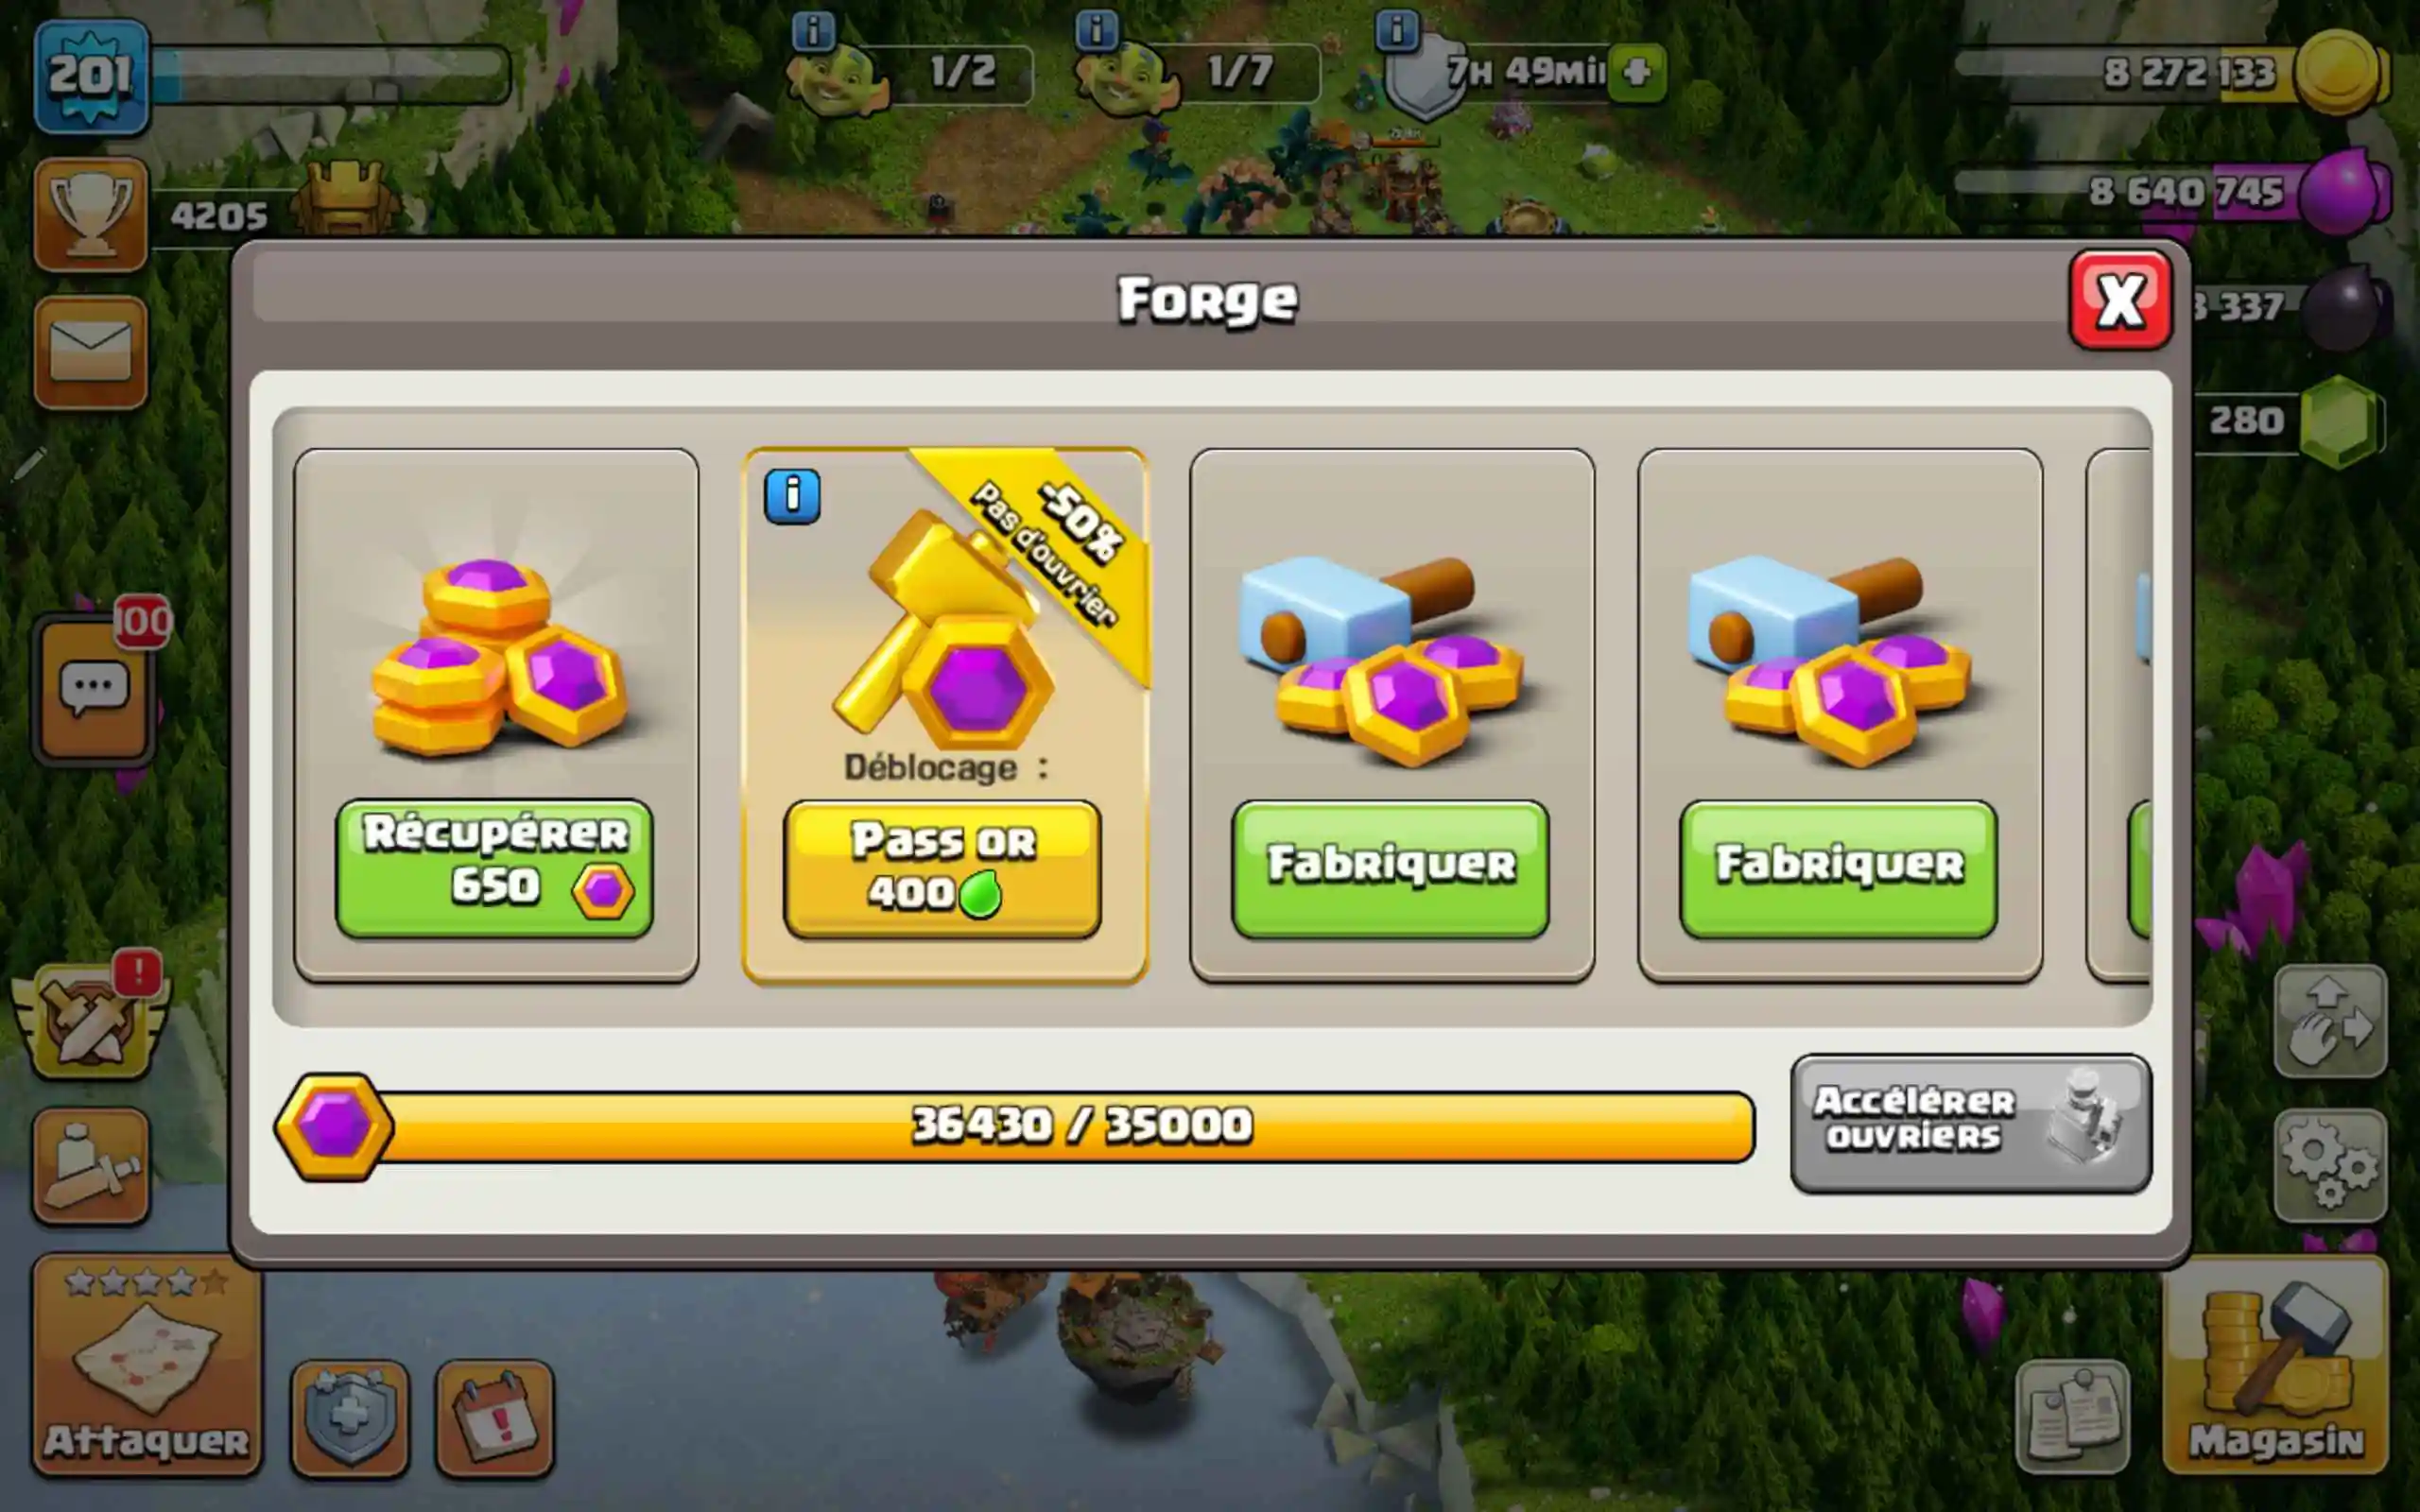This screenshot has height=1512, width=2420.
Task: Open the layout edit hand icon
Action: [2331, 1021]
